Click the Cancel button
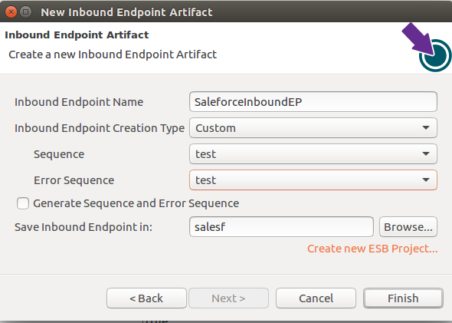Viewport: 452px width, 323px height. pyautogui.click(x=316, y=298)
